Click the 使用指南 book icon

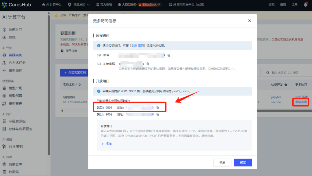[x=62, y=51]
